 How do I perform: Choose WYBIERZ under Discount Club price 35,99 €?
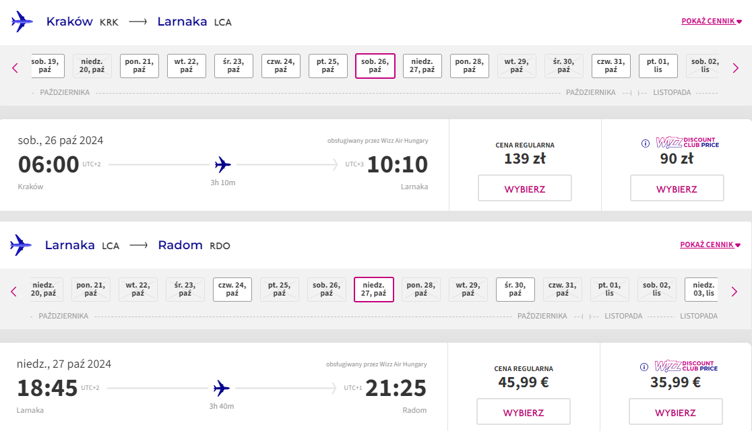(675, 411)
